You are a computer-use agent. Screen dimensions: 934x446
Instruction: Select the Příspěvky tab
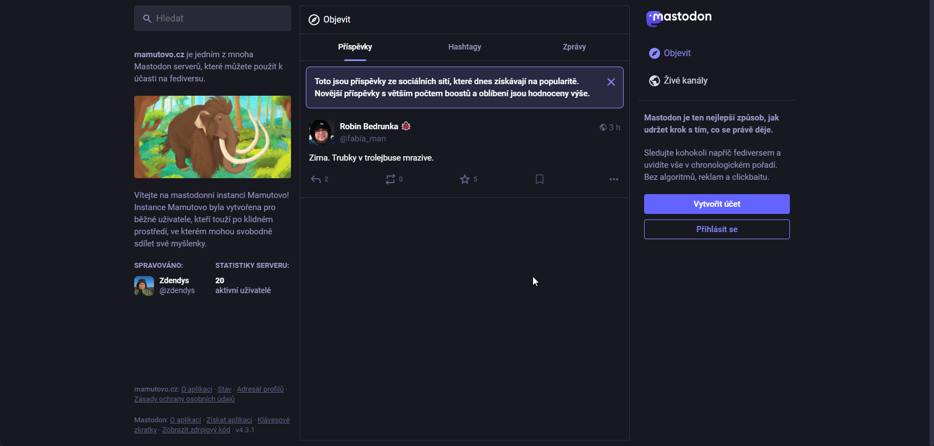(x=355, y=47)
